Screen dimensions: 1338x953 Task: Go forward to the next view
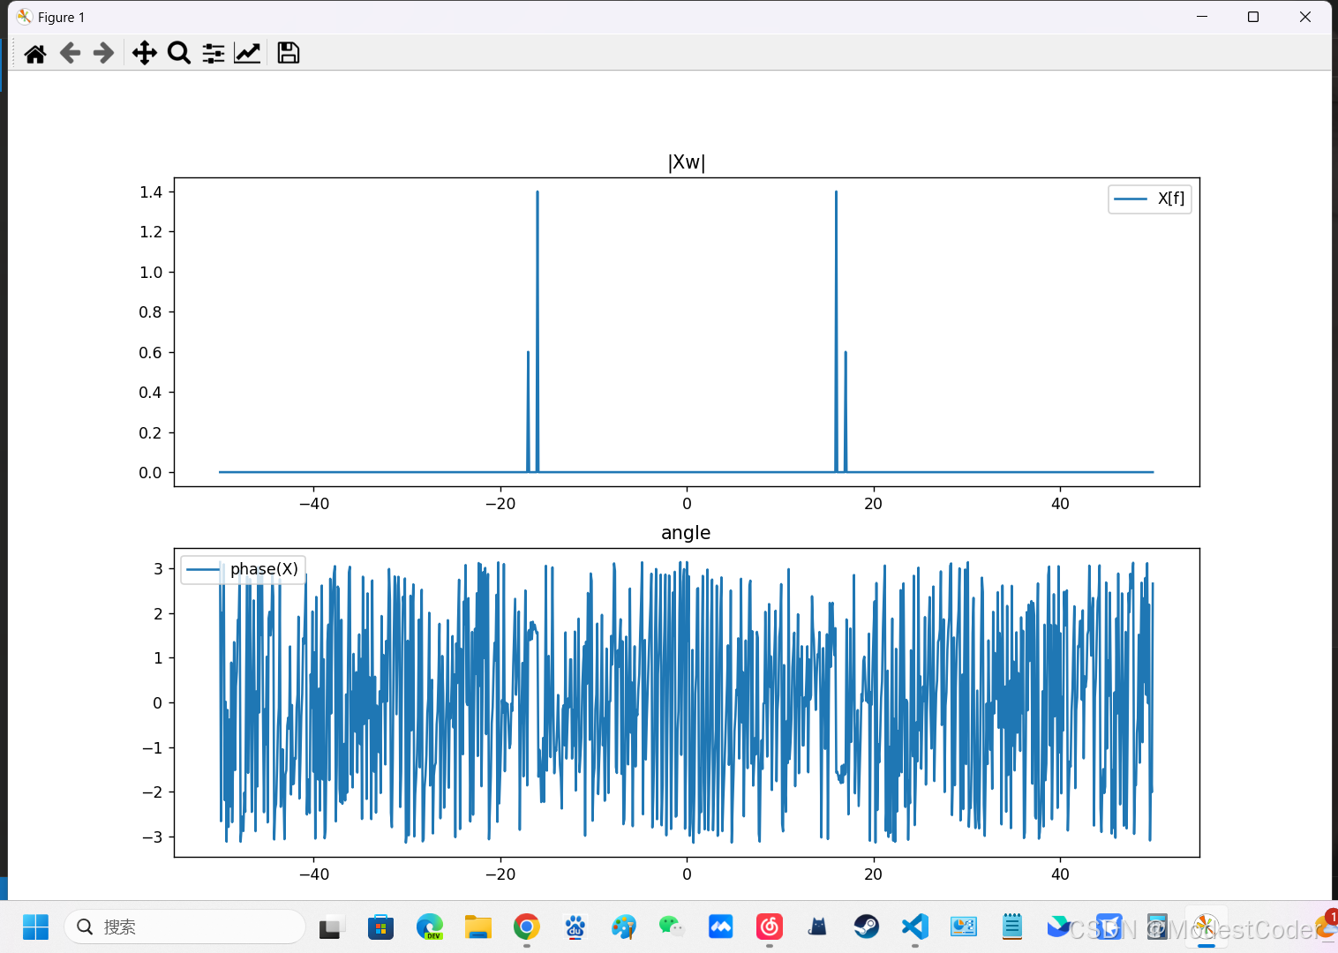click(103, 54)
